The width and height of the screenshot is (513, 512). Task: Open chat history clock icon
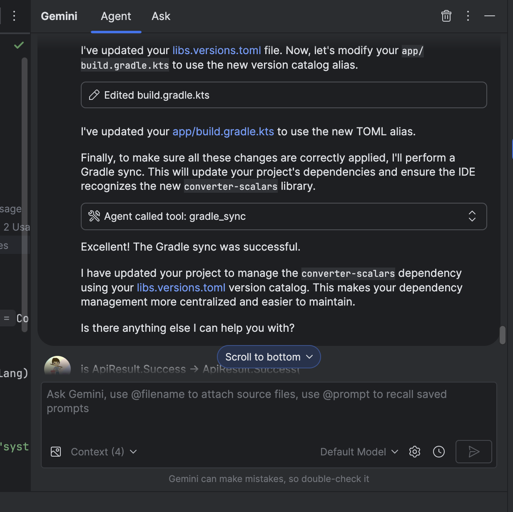tap(439, 452)
